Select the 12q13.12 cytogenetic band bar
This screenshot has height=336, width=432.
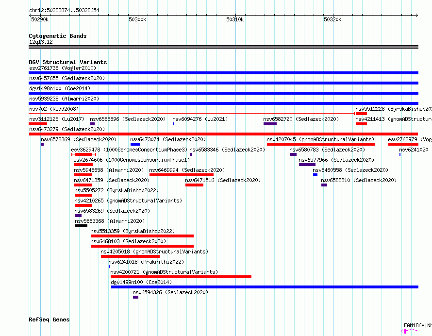[223, 47]
